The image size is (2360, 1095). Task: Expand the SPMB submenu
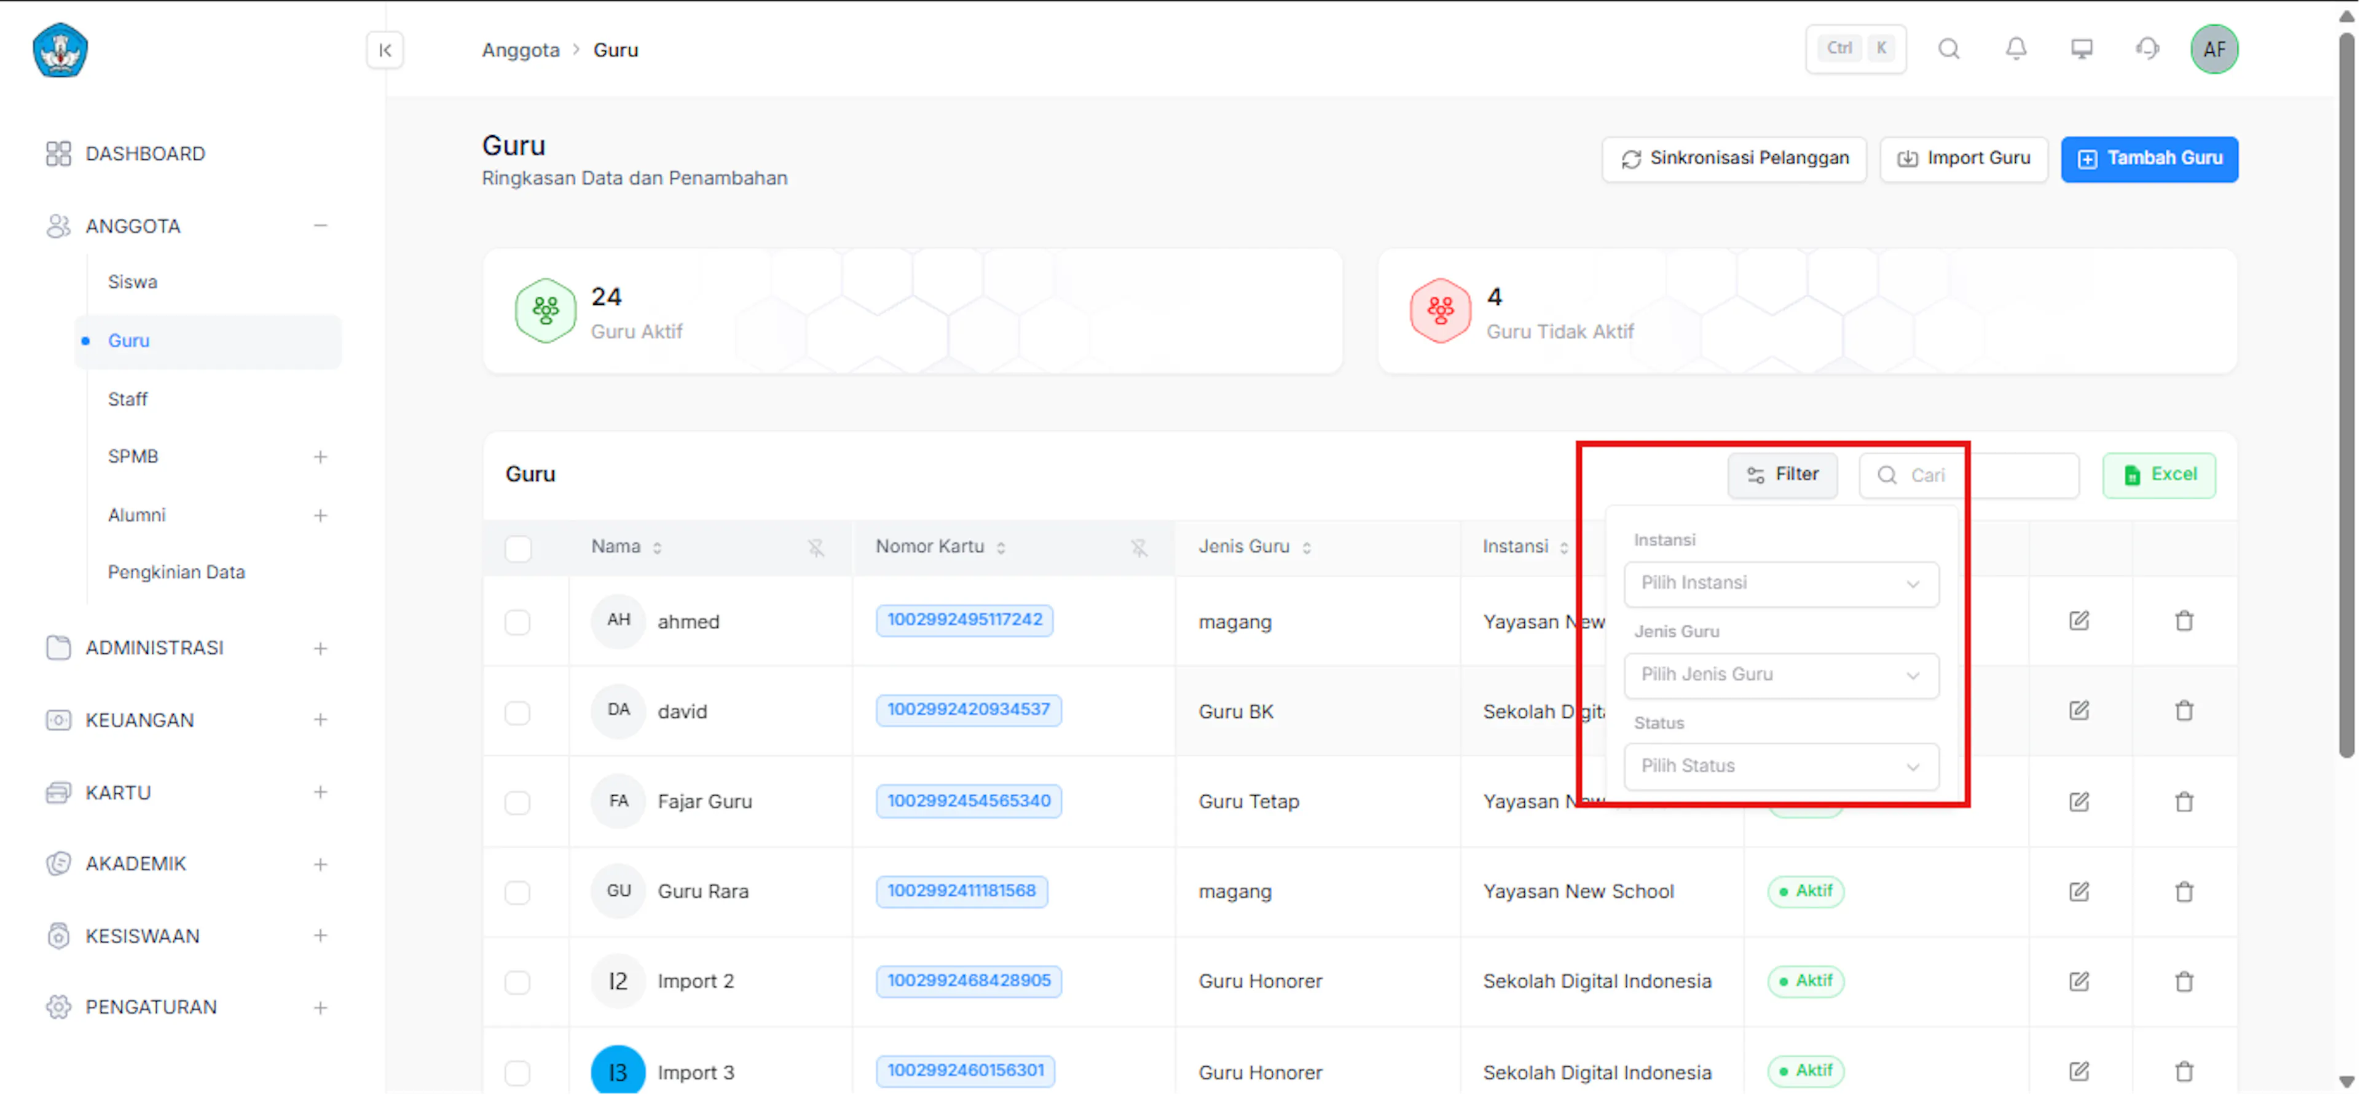(320, 457)
